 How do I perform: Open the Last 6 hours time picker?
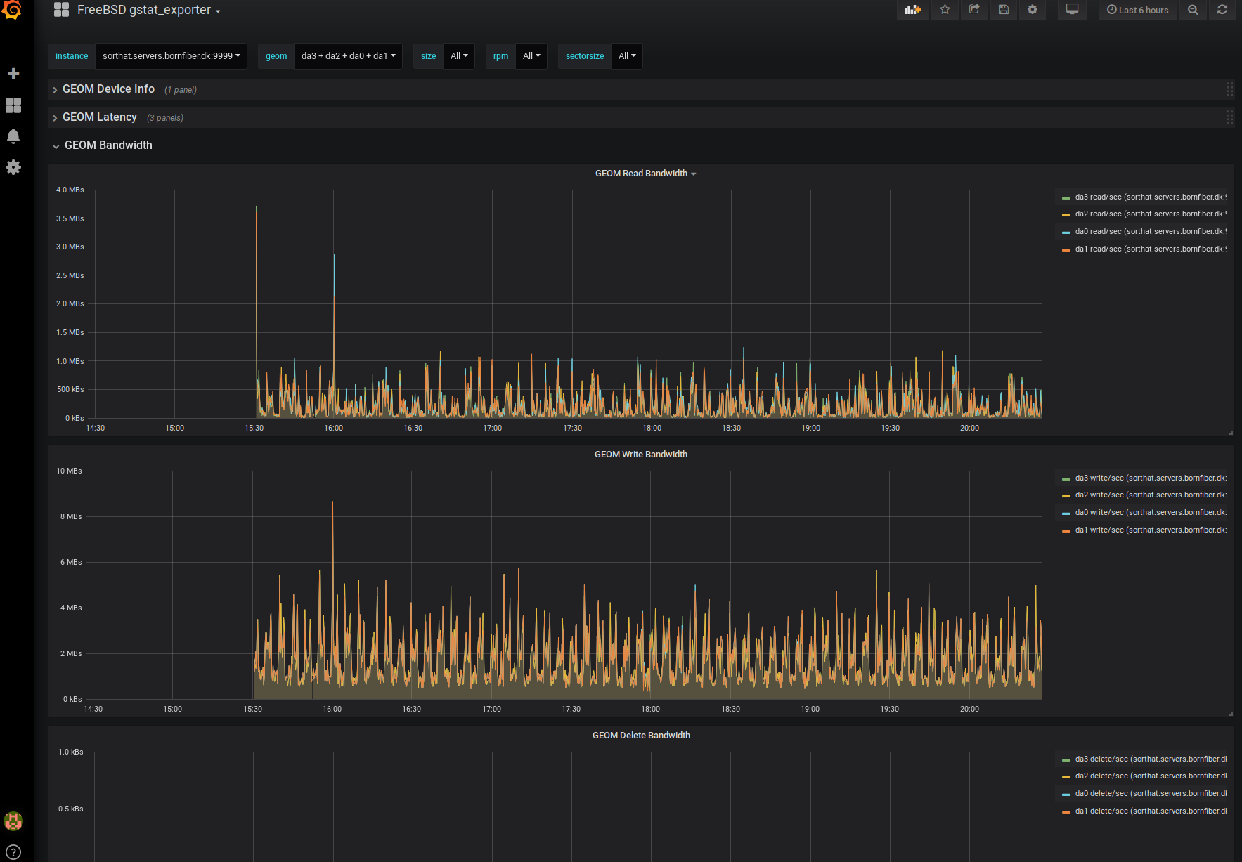(x=1137, y=10)
